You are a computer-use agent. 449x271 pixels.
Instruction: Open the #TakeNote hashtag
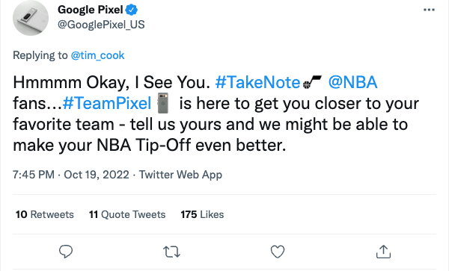[257, 82]
